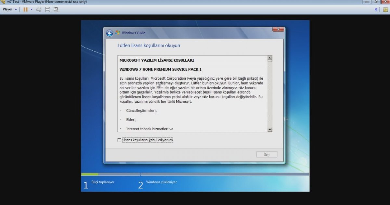Collapse VMware toolbar with double chevron
Image resolution: width=390 pixels, height=205 pixels.
376,9
